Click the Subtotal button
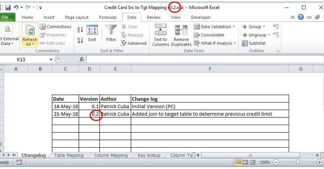The width and height of the screenshot is (324, 169). pyautogui.click(x=254, y=43)
